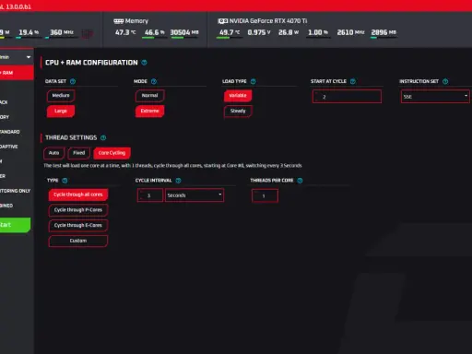This screenshot has width=472, height=354.
Task: Click the green Start button
Action: point(15,225)
